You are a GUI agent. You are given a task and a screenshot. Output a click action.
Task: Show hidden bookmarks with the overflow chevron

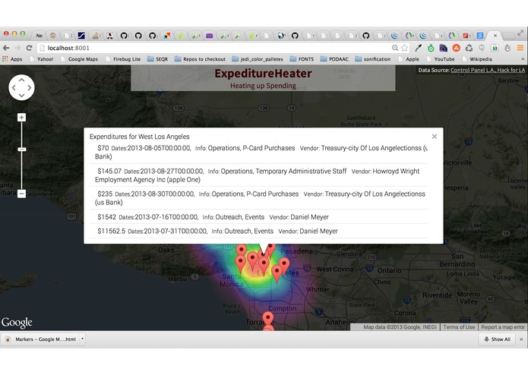523,59
